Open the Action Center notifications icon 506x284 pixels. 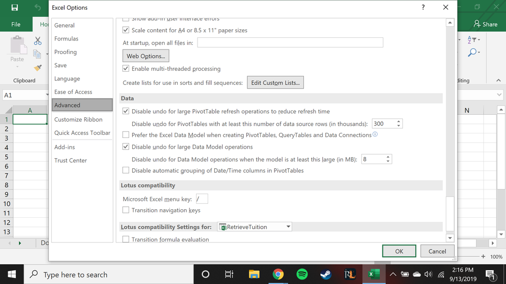tap(490, 274)
